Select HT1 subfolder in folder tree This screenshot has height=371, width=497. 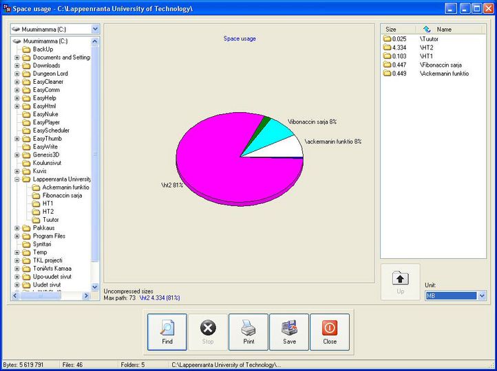pyautogui.click(x=48, y=203)
